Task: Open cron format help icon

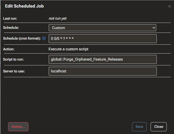Action: 44,38
